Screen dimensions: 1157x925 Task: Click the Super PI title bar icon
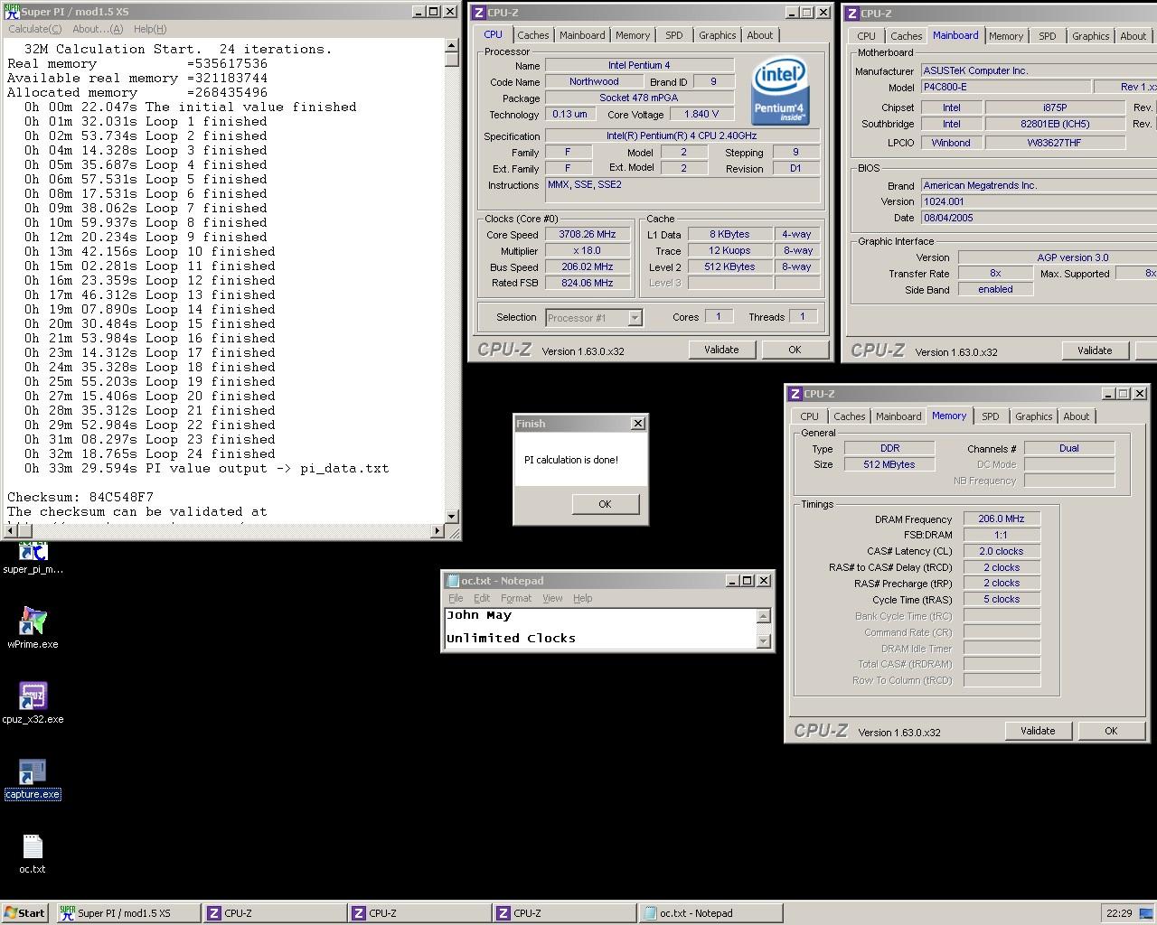(x=12, y=12)
